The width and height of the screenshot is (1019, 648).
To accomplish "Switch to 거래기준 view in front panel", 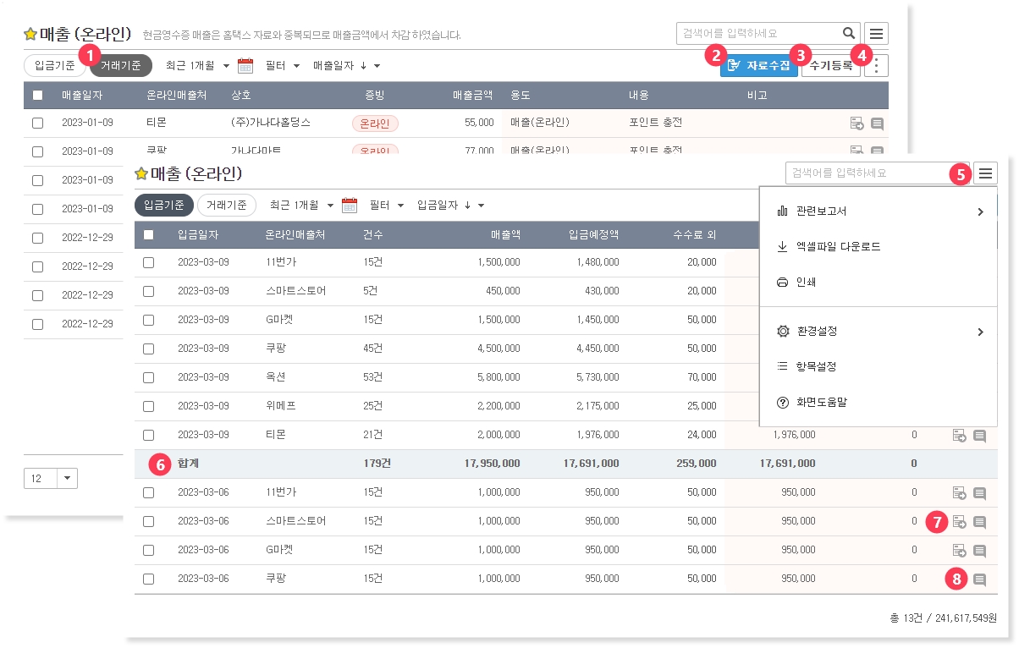I will [x=226, y=205].
